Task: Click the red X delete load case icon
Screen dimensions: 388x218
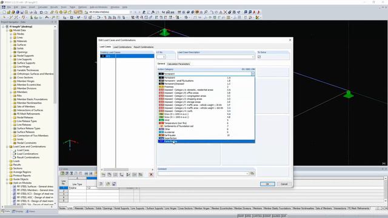Action: tap(151, 174)
